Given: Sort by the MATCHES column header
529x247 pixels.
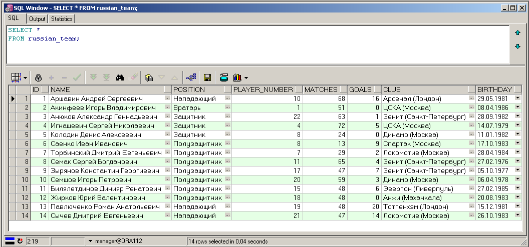Looking at the screenshot, I should pyautogui.click(x=321, y=89).
